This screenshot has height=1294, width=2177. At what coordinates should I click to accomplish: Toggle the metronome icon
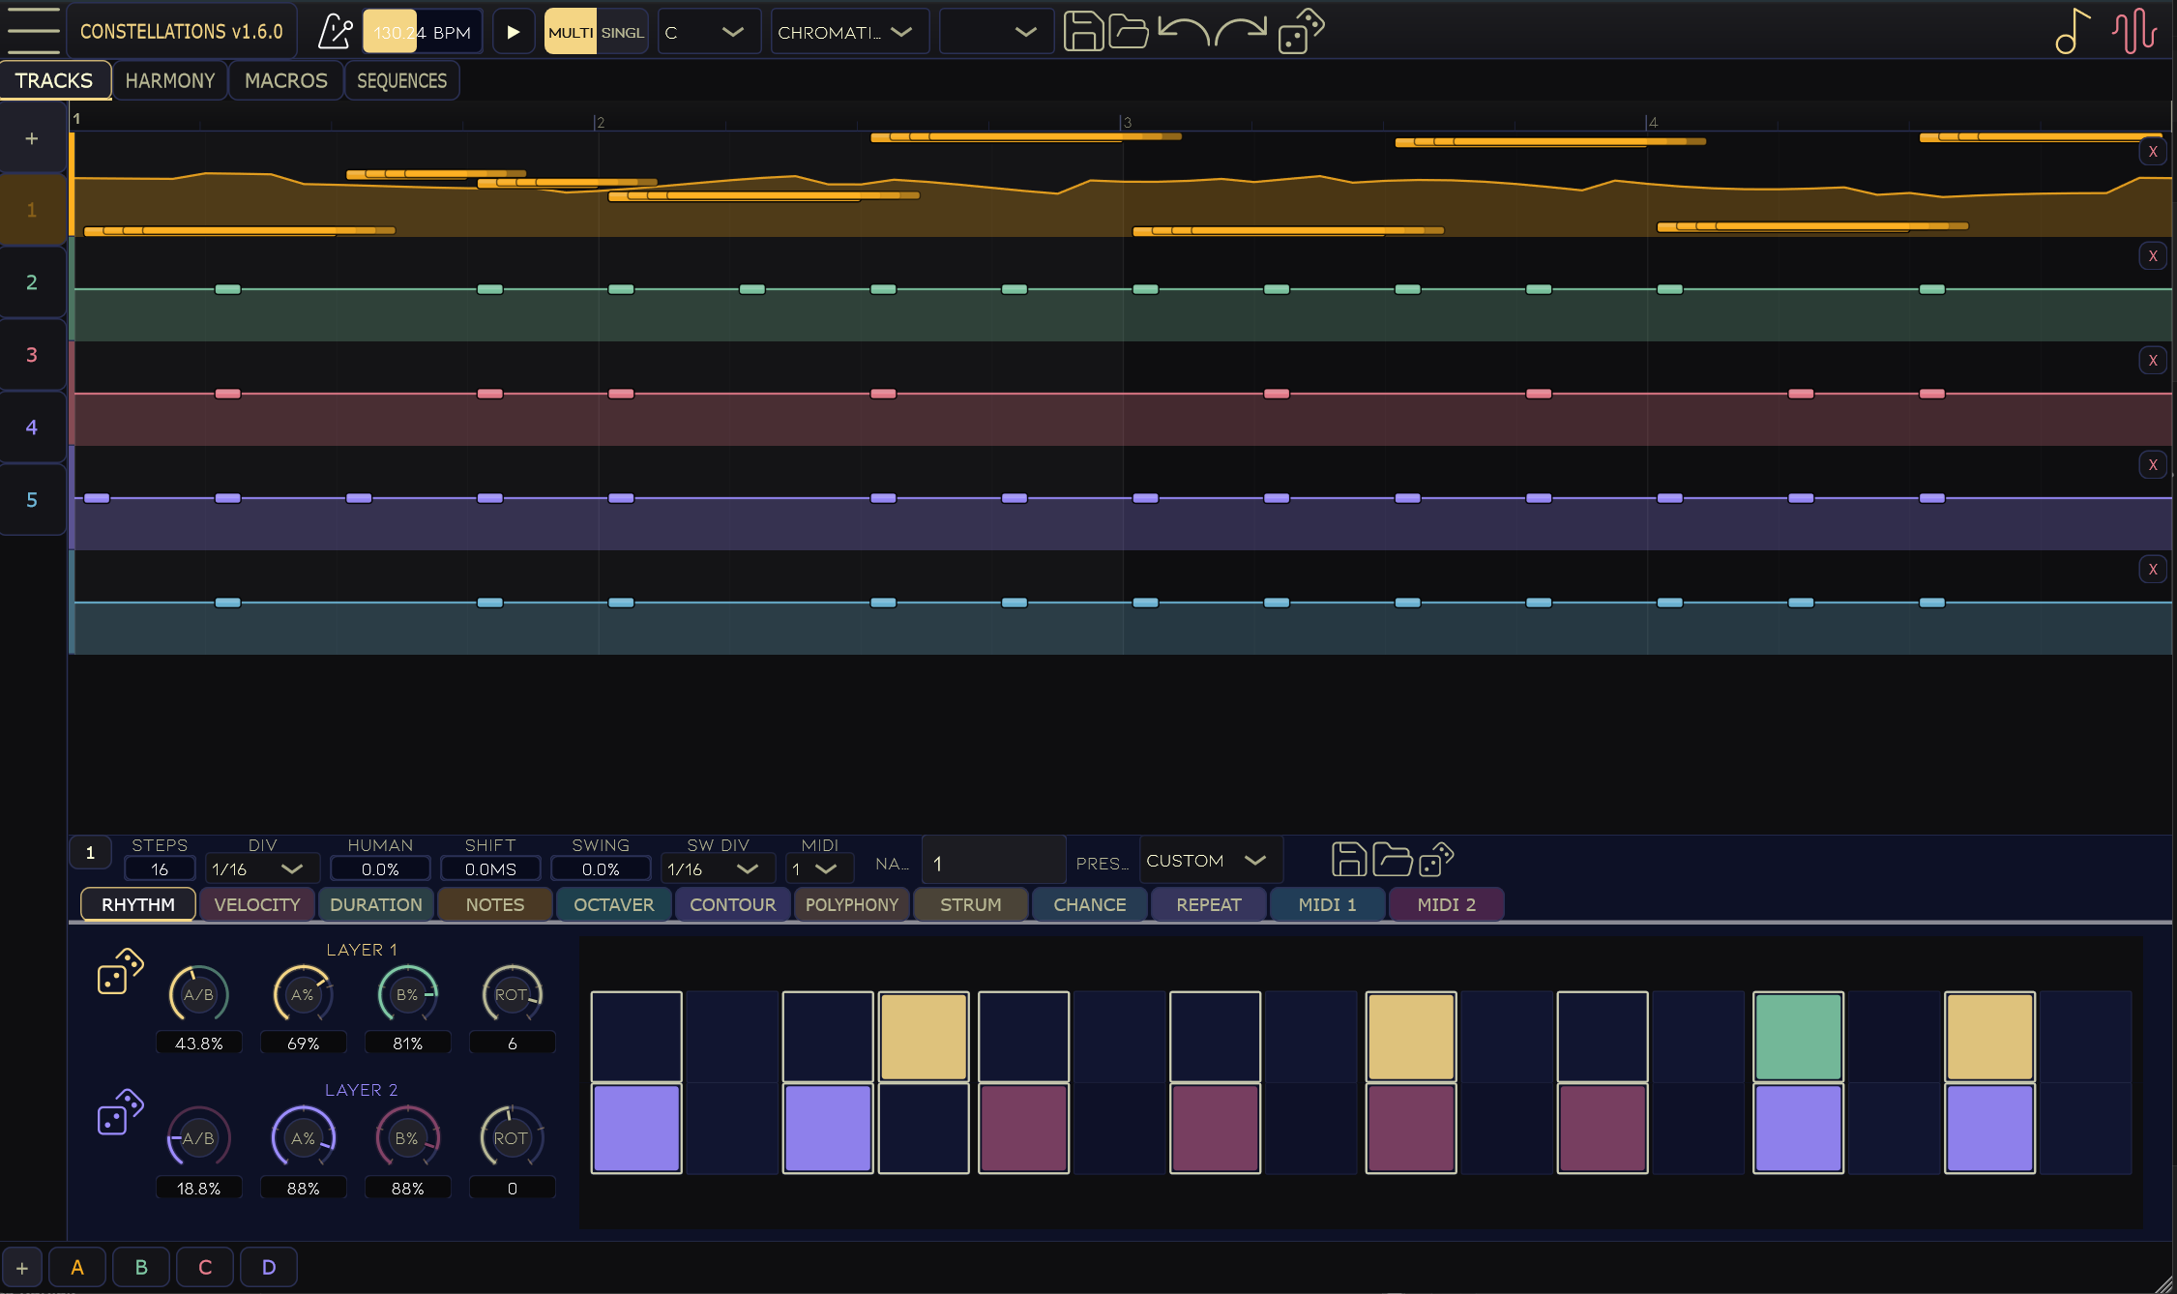[x=335, y=32]
